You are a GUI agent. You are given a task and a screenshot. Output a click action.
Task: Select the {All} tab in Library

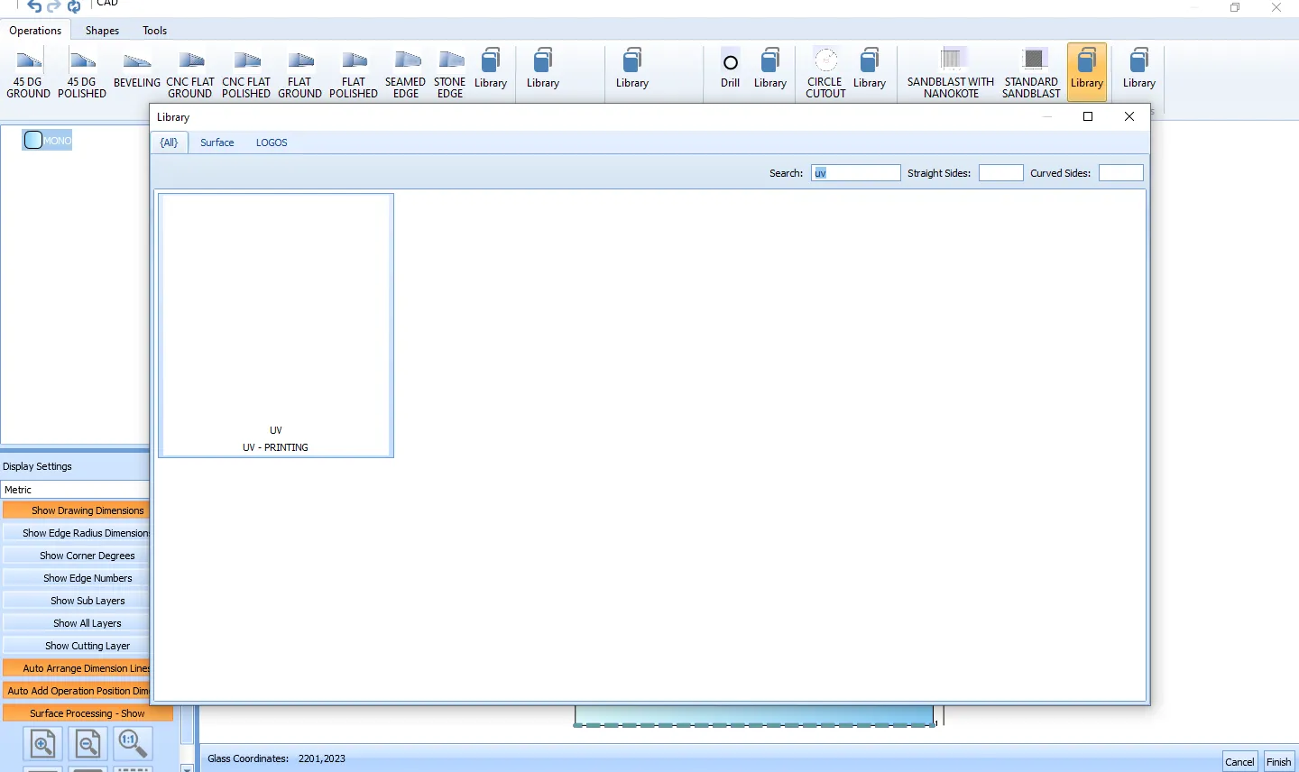click(x=170, y=142)
